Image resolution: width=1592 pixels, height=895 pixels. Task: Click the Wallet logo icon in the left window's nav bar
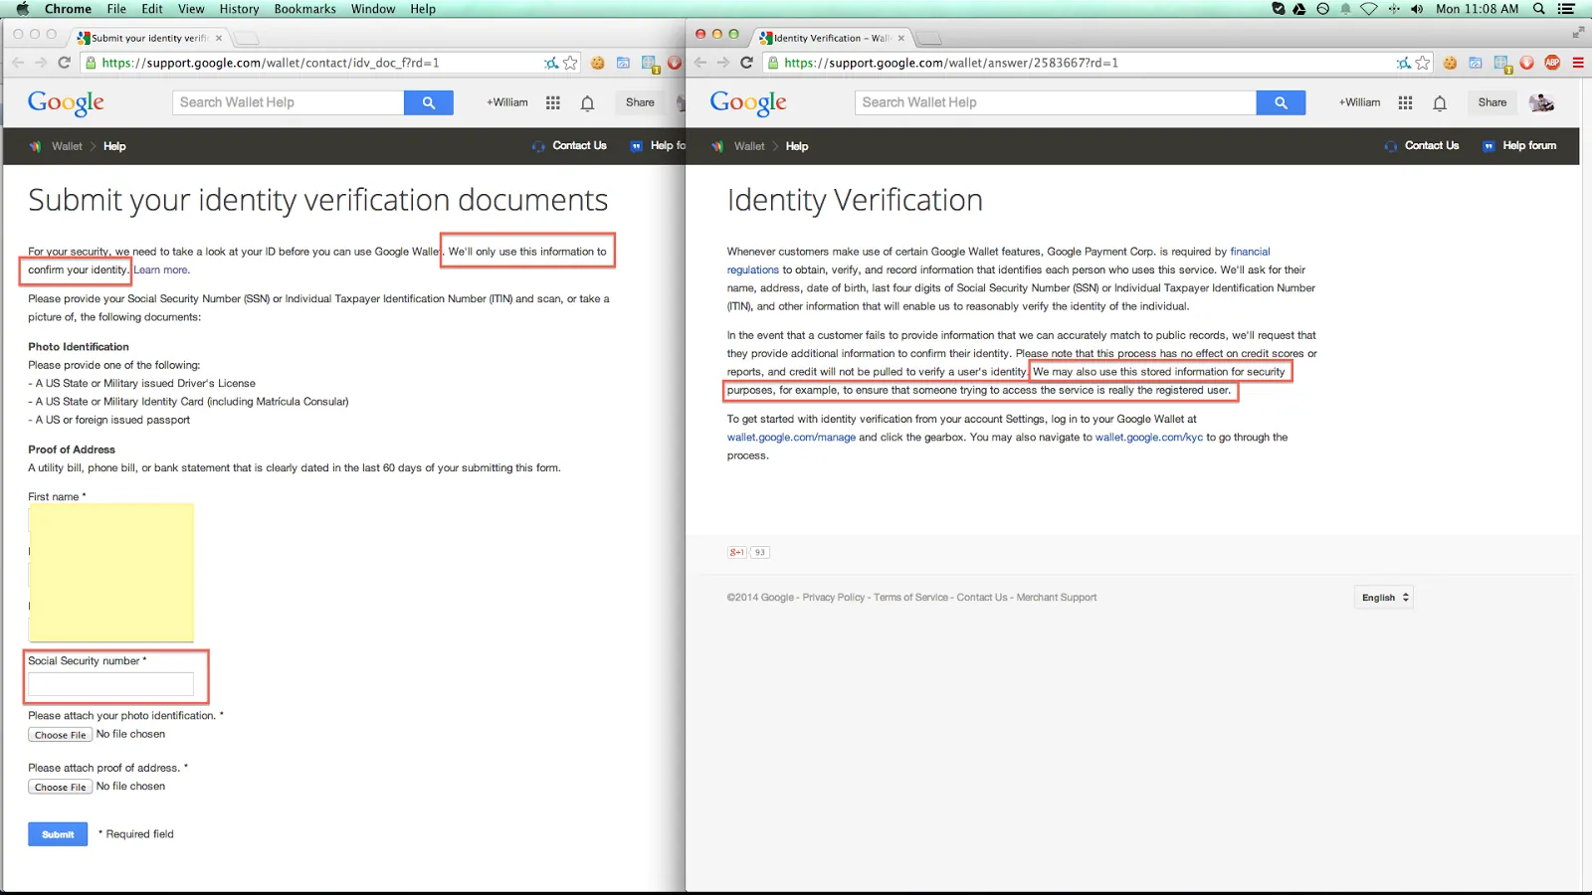(36, 146)
